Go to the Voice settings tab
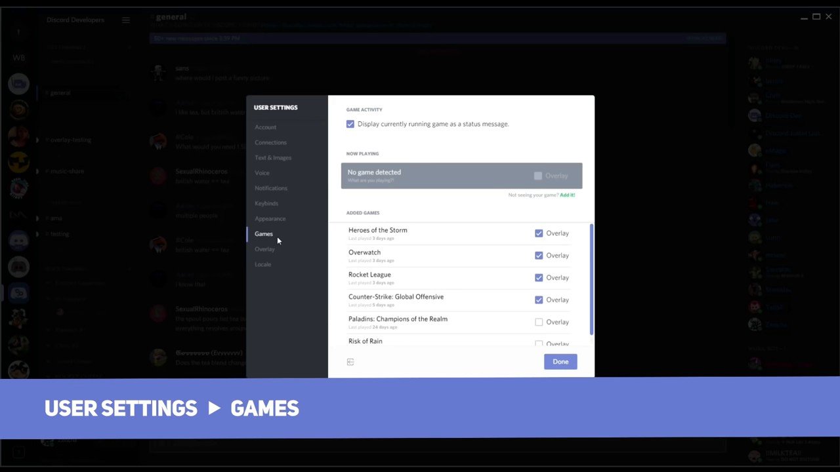This screenshot has height=472, width=840. (x=262, y=173)
